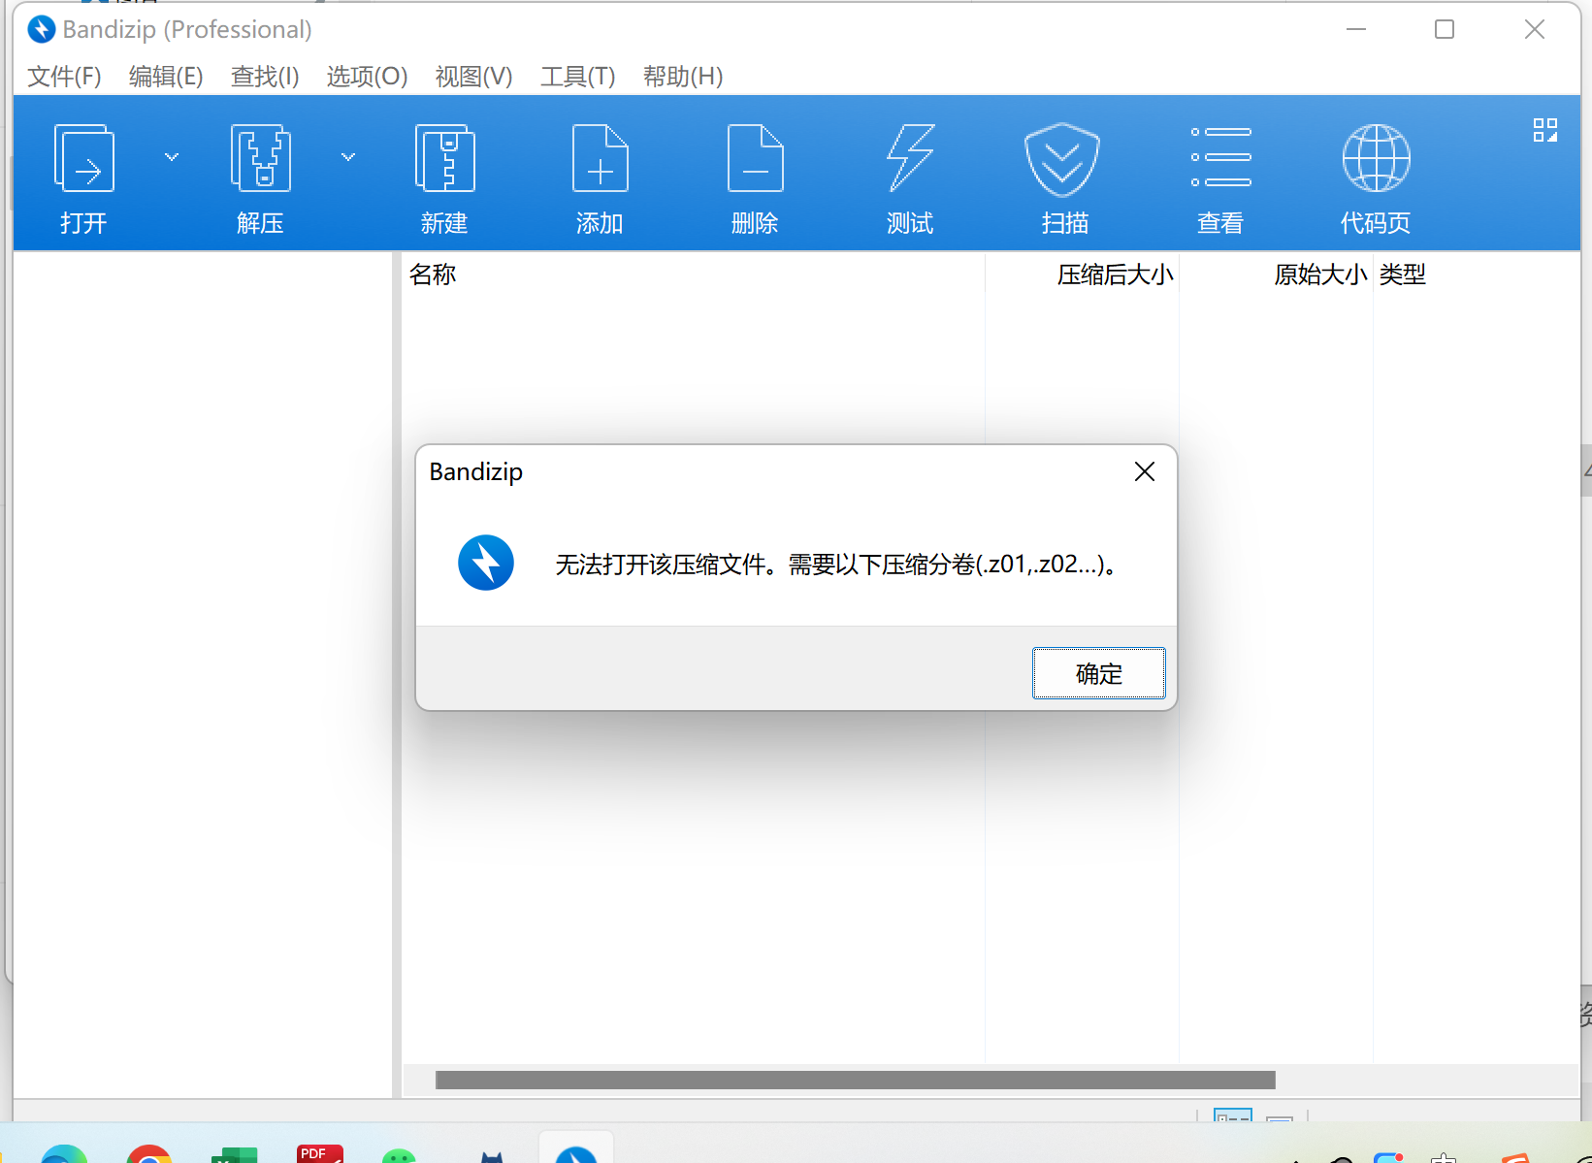
Task: Open the 查看 (View) list icon
Action: coord(1220,157)
